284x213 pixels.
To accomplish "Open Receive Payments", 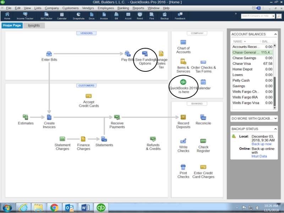I will (x=117, y=121).
